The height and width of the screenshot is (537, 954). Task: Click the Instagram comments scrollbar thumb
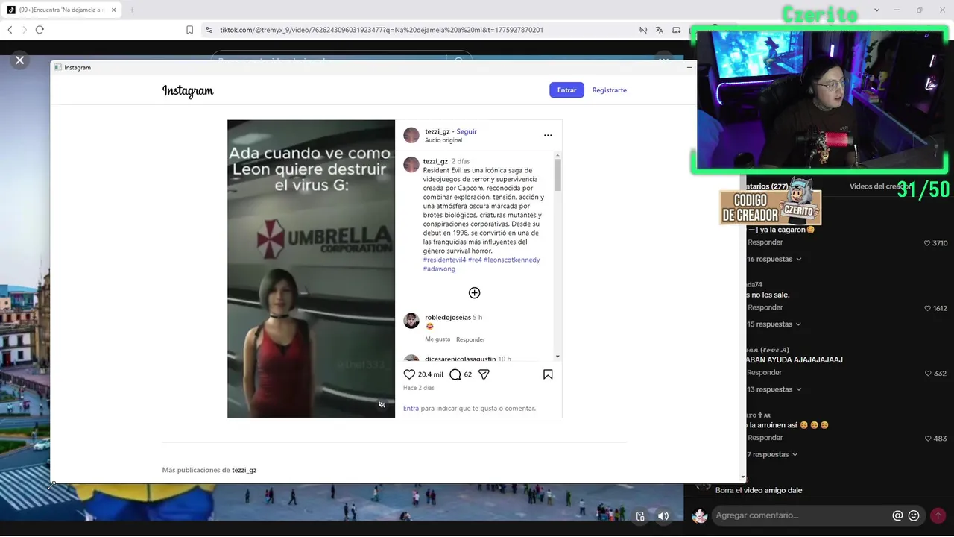557,175
